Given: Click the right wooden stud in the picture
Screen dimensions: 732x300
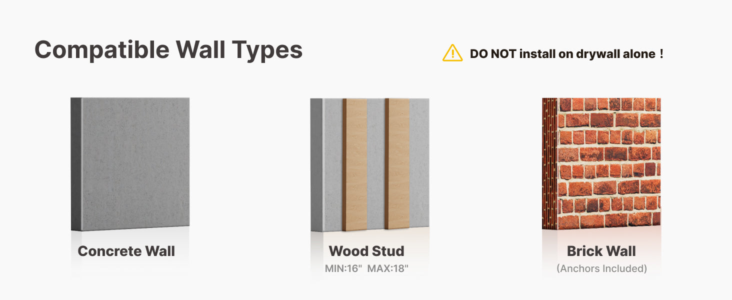Looking at the screenshot, I should click(397, 164).
